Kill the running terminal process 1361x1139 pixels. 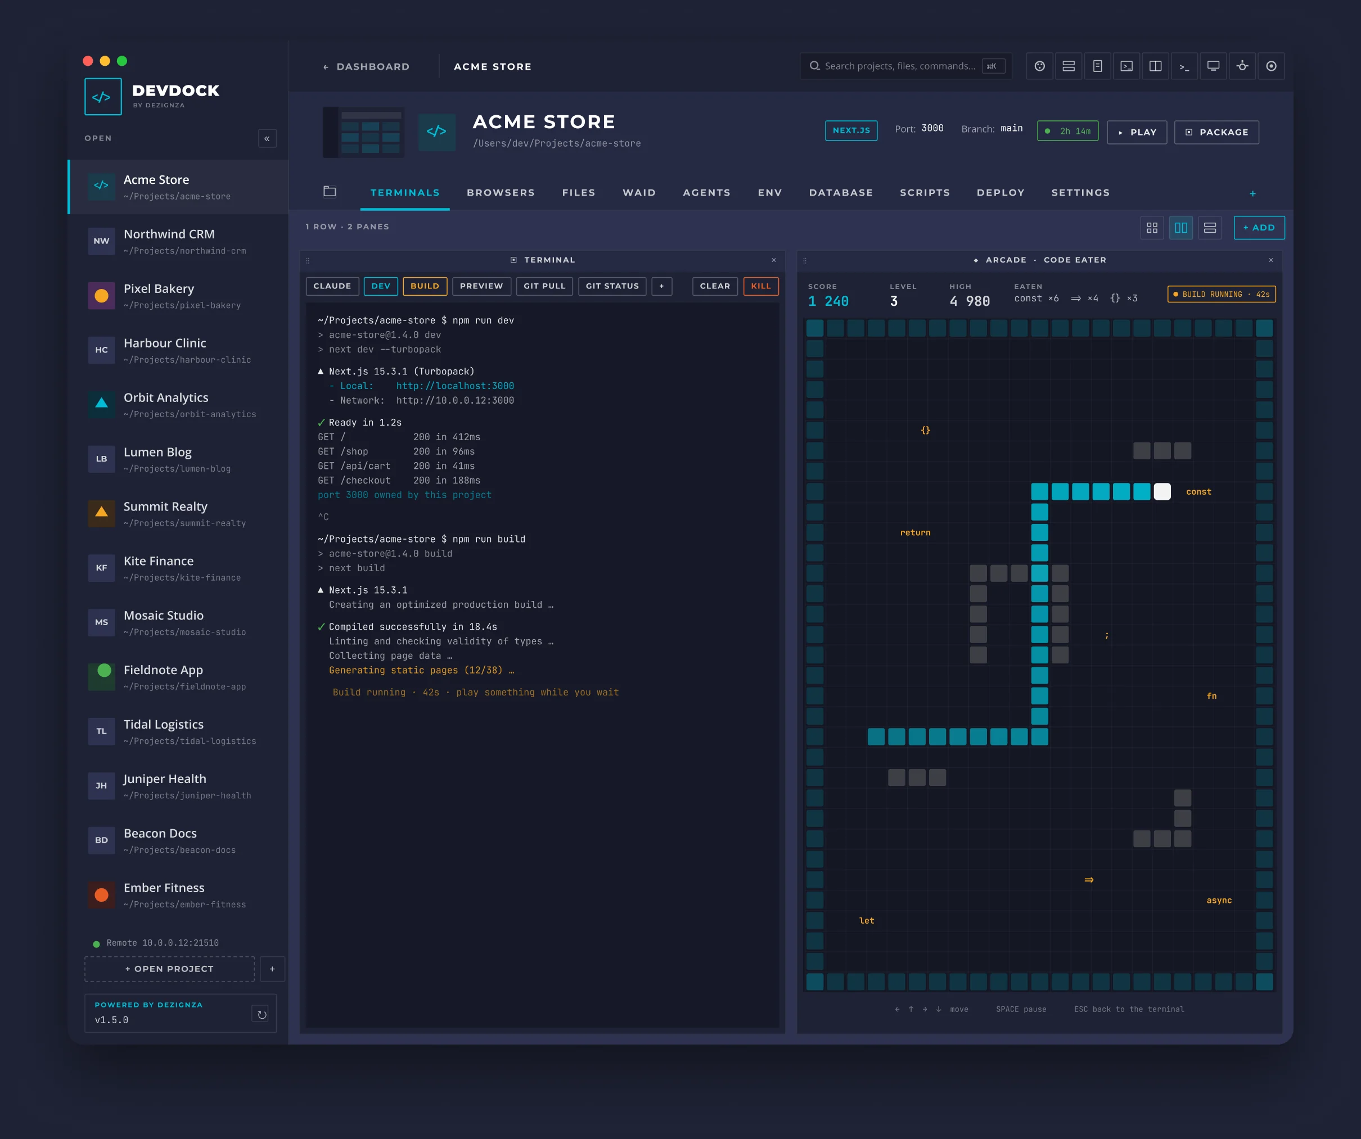click(761, 286)
